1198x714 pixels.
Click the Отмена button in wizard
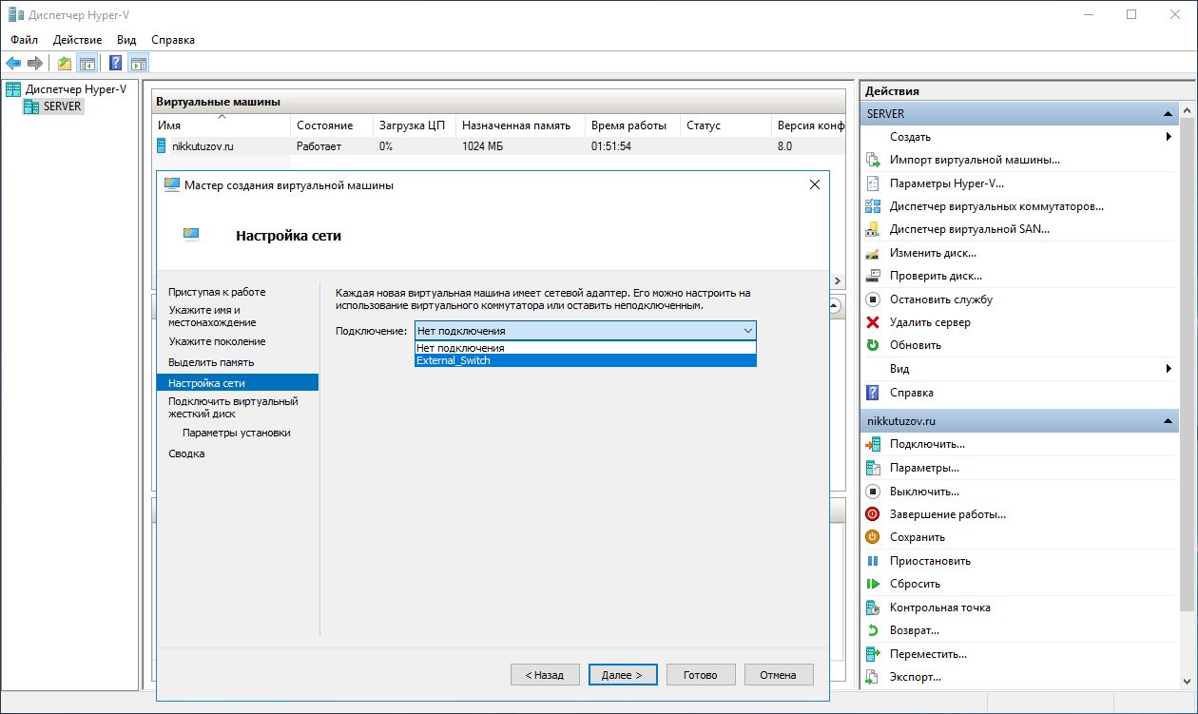pyautogui.click(x=778, y=675)
